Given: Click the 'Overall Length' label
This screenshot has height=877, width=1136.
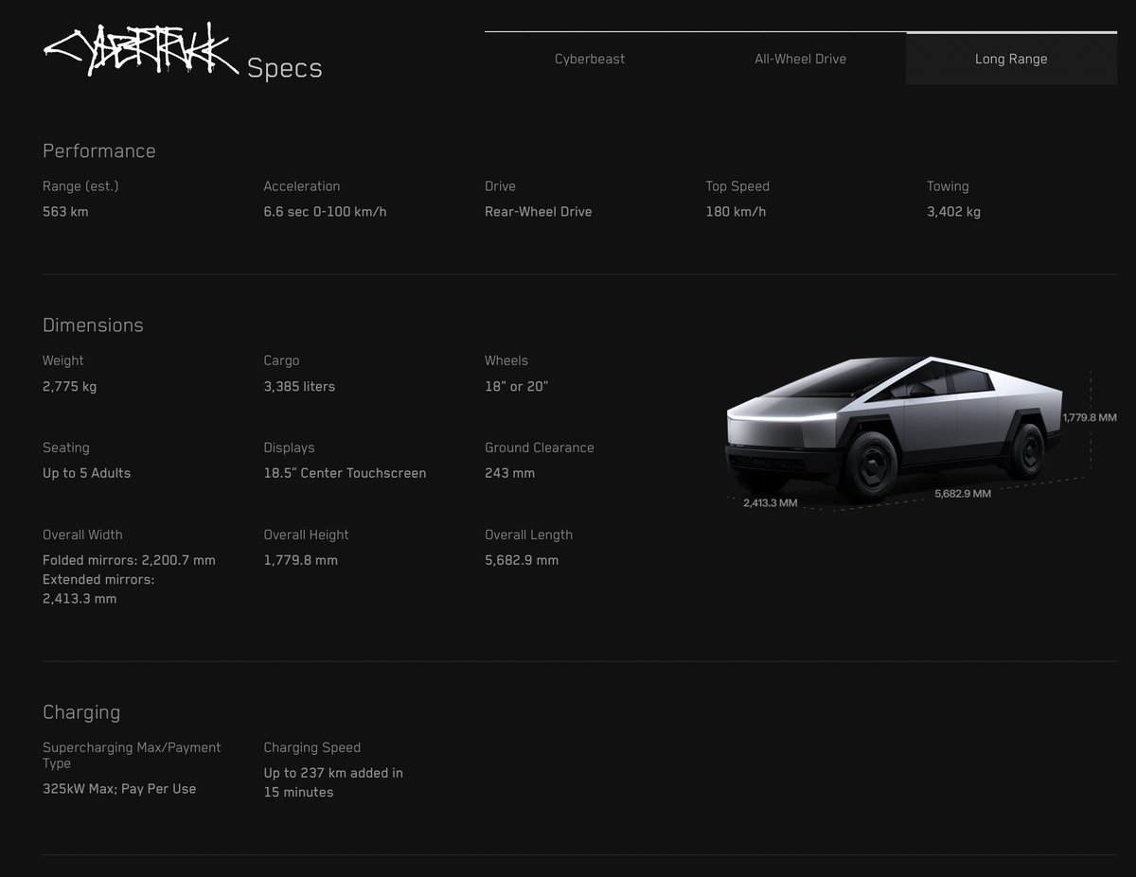Looking at the screenshot, I should (x=528, y=535).
